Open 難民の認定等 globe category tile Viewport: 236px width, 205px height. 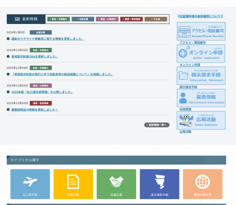[203, 184]
